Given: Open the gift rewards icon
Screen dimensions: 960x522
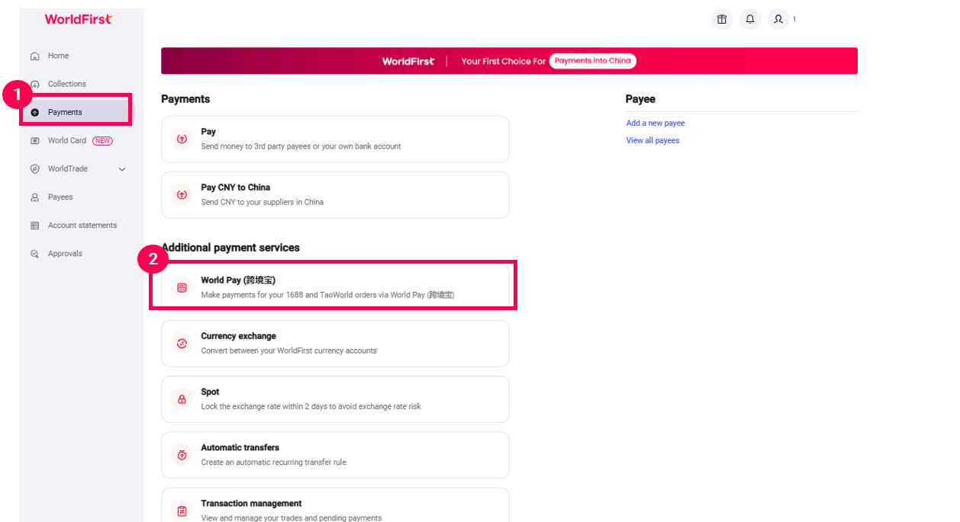Looking at the screenshot, I should click(721, 20).
